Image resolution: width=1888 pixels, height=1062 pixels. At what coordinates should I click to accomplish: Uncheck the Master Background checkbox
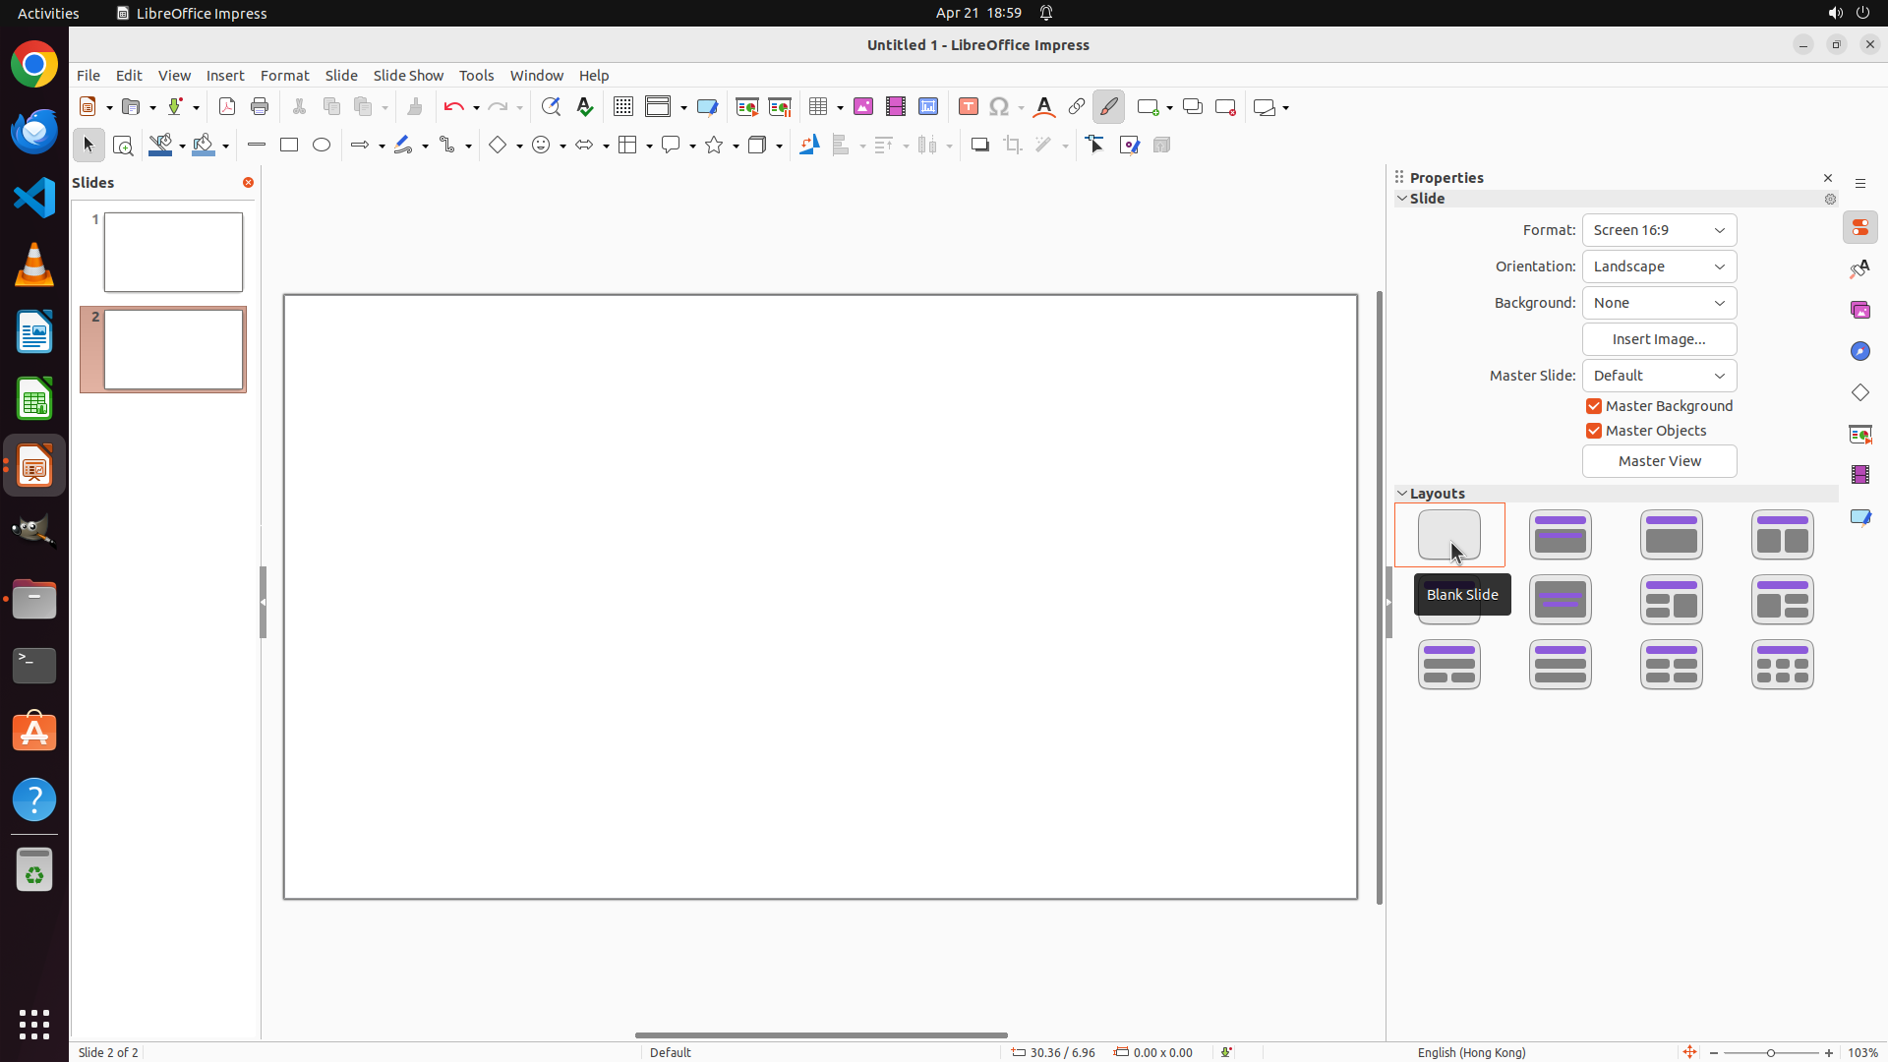1594,406
